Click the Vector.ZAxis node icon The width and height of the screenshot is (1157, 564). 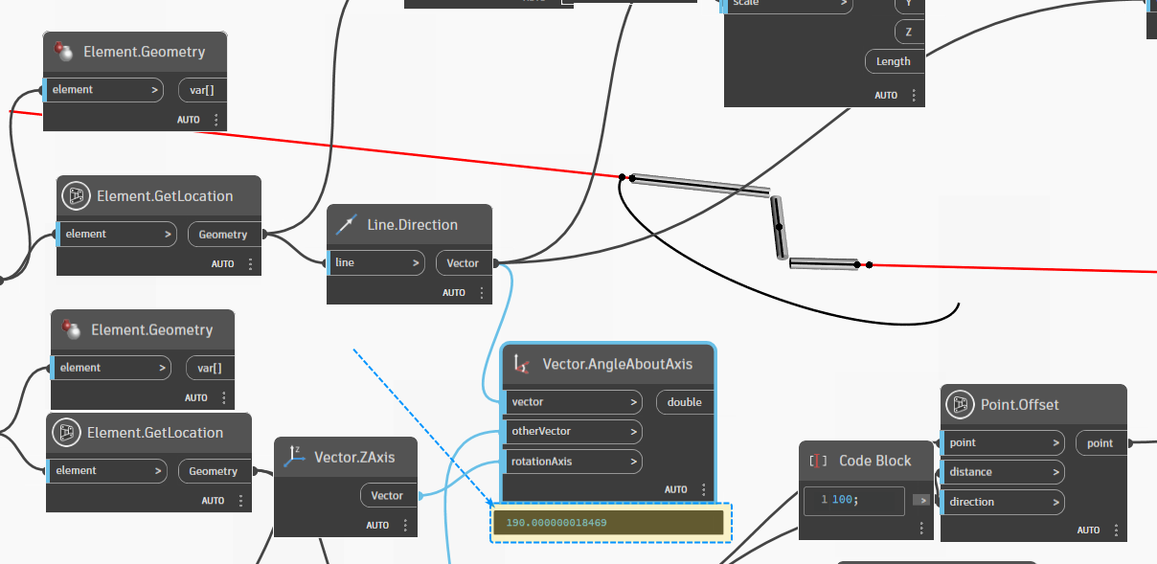293,457
